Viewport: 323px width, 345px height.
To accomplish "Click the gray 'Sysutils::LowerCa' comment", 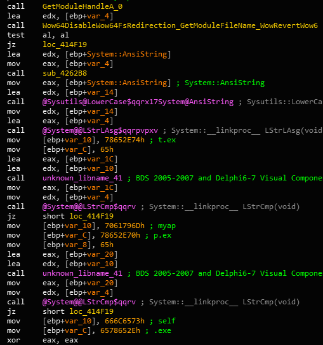I will coord(284,102).
